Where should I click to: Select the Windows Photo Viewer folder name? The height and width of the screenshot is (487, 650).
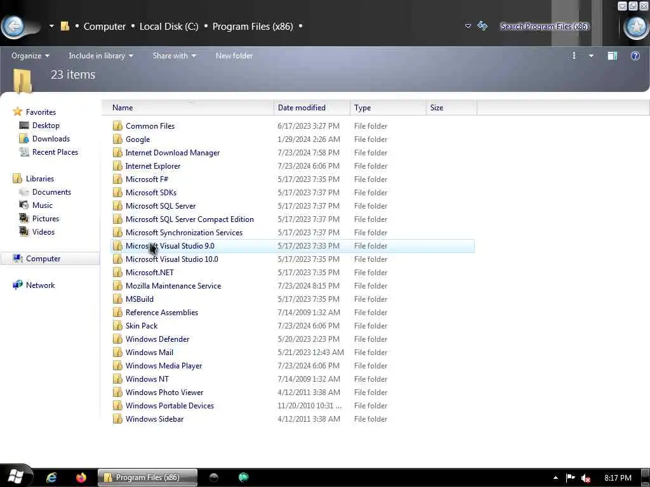[164, 392]
